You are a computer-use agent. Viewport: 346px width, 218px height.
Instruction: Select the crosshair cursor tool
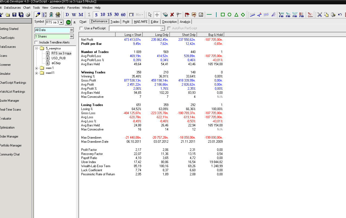(x=157, y=15)
